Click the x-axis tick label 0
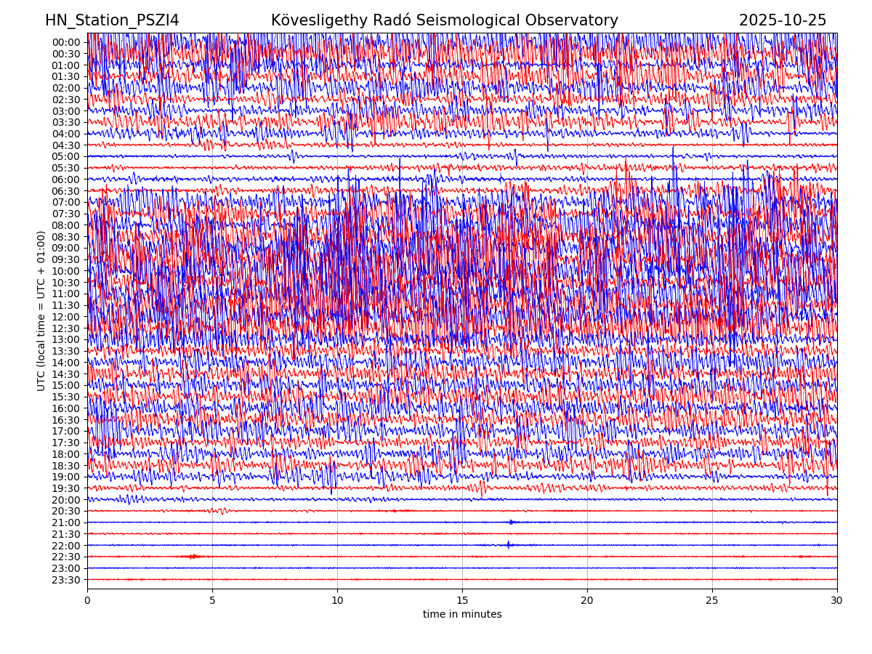 coord(87,600)
